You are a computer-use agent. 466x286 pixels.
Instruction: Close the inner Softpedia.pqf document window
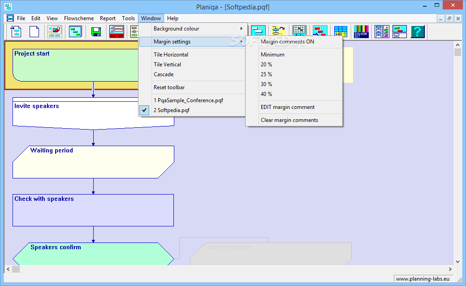click(458, 18)
